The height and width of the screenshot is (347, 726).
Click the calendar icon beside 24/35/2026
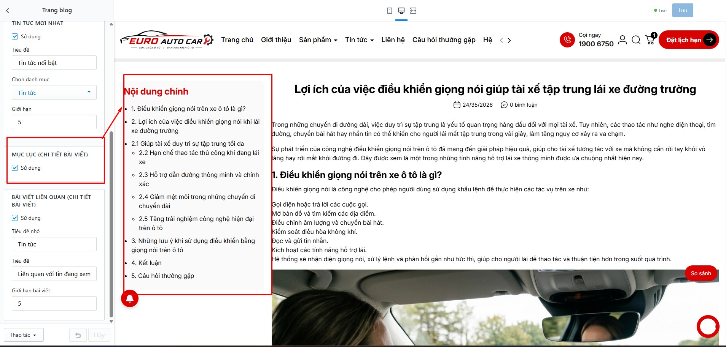[457, 105]
